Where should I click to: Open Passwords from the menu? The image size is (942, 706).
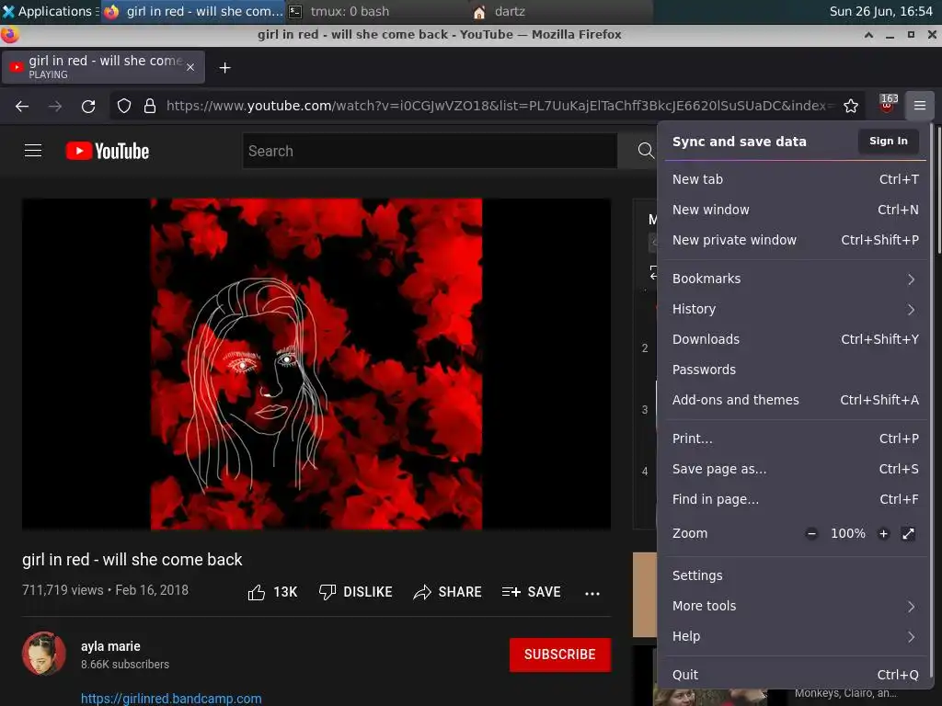click(x=795, y=370)
